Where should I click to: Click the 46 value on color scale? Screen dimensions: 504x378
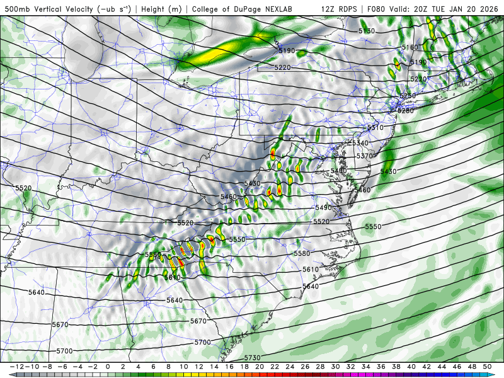[x=457, y=367]
